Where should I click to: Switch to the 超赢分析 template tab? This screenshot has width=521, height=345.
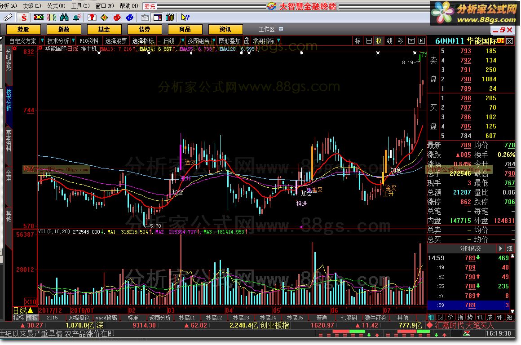click(x=160, y=318)
